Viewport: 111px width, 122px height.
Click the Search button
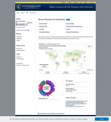tap(30, 23)
